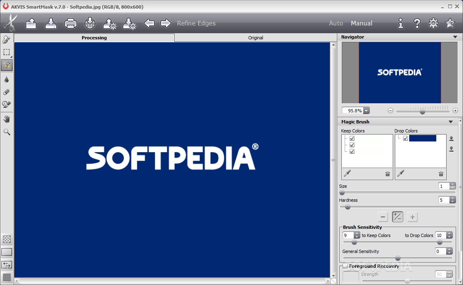This screenshot has width=463, height=285.
Task: Click the Navigator preview thumbnail
Action: click(x=399, y=73)
